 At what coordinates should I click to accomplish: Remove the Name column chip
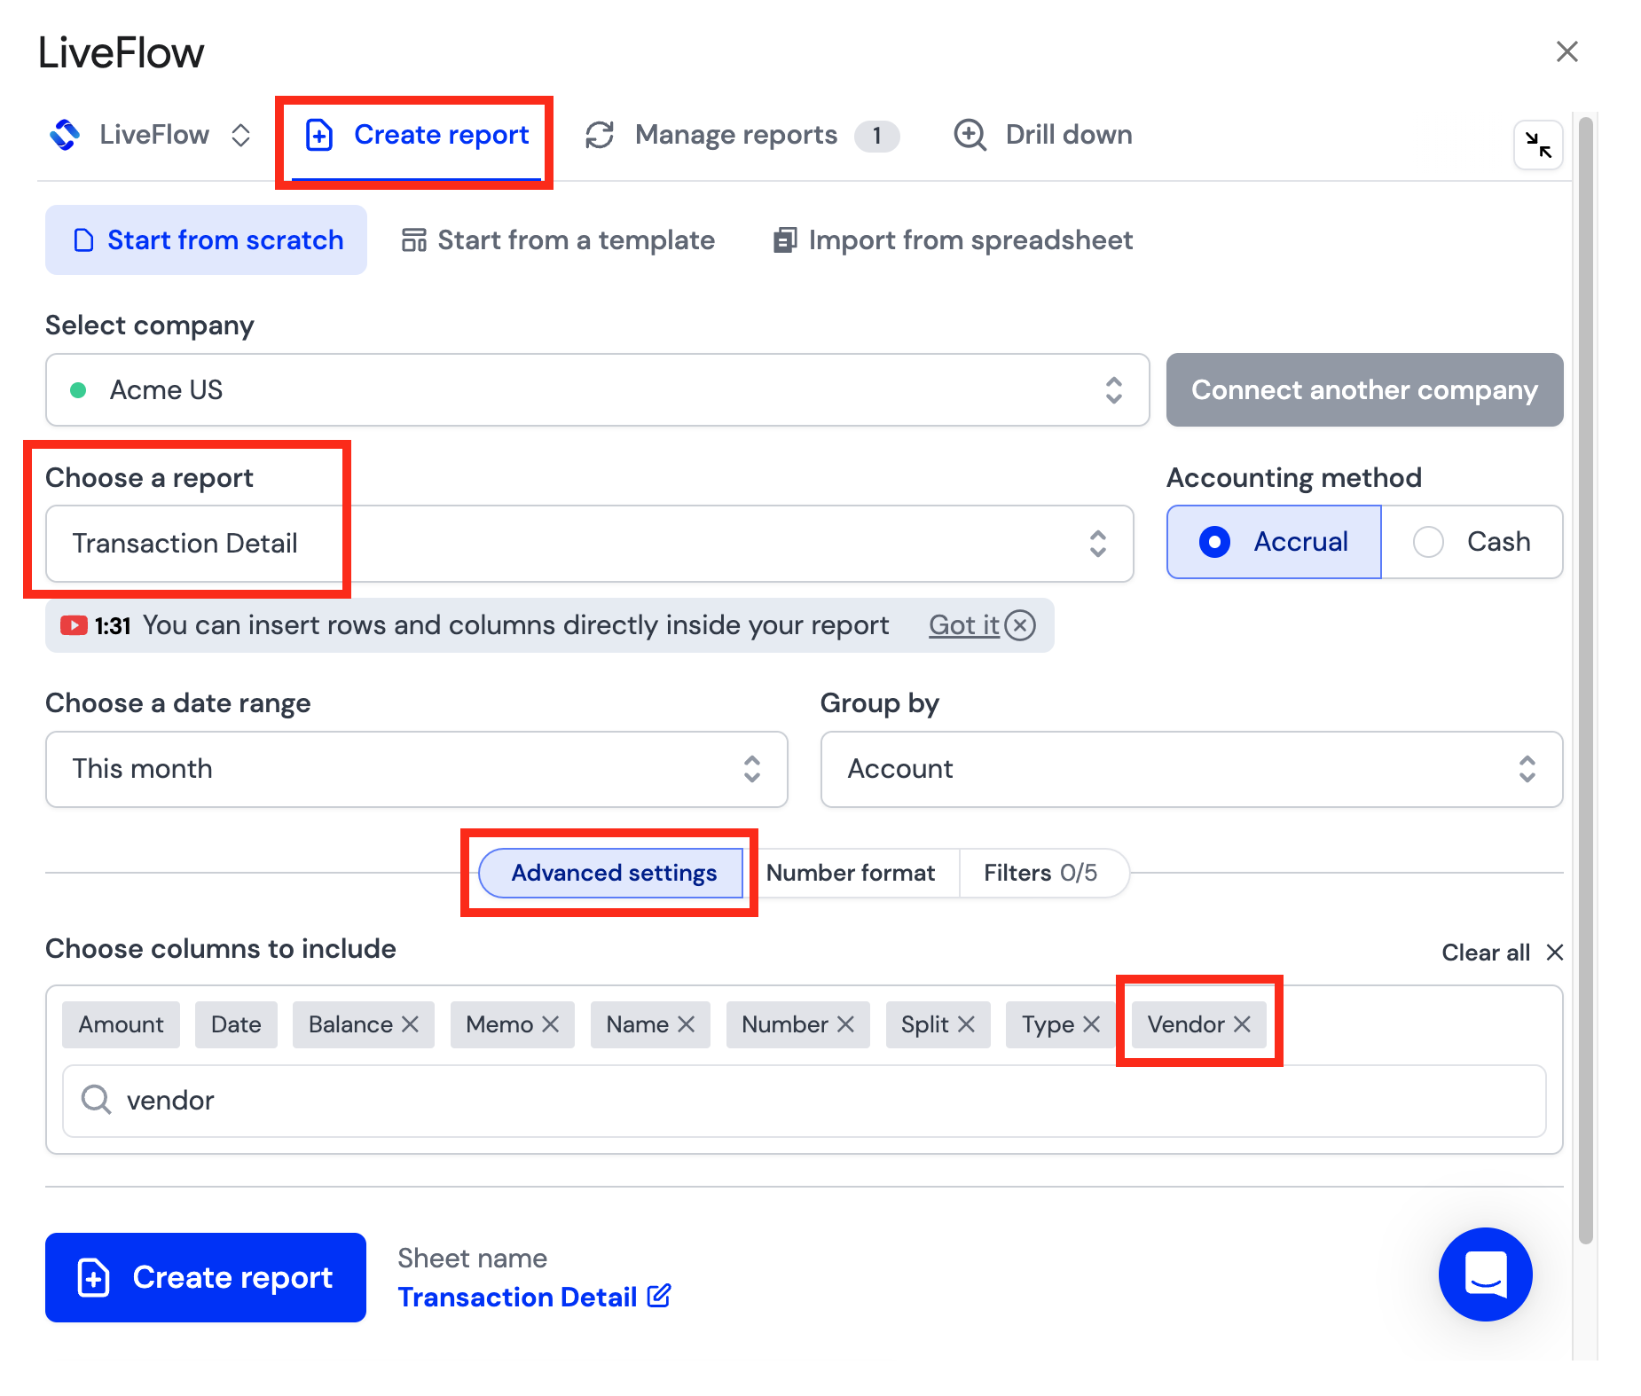pyautogui.click(x=686, y=1024)
